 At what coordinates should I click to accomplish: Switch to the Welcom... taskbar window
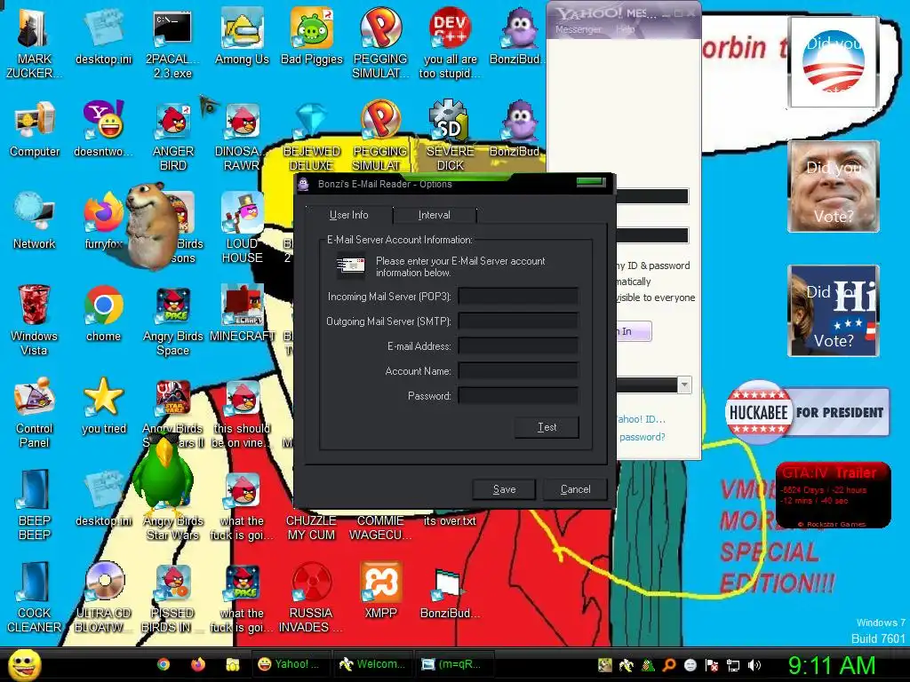pos(372,664)
